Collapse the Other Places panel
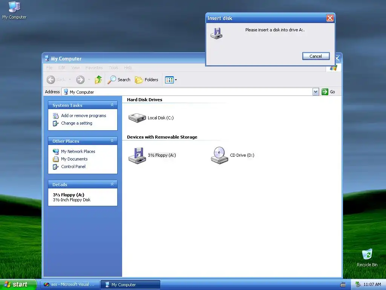386x290 pixels. point(112,141)
